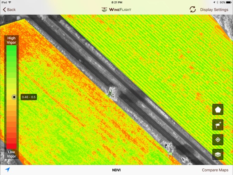Screen dimensions: 233x175
Task: Tap the WineFlight drone logo icon
Action: pyautogui.click(x=104, y=10)
